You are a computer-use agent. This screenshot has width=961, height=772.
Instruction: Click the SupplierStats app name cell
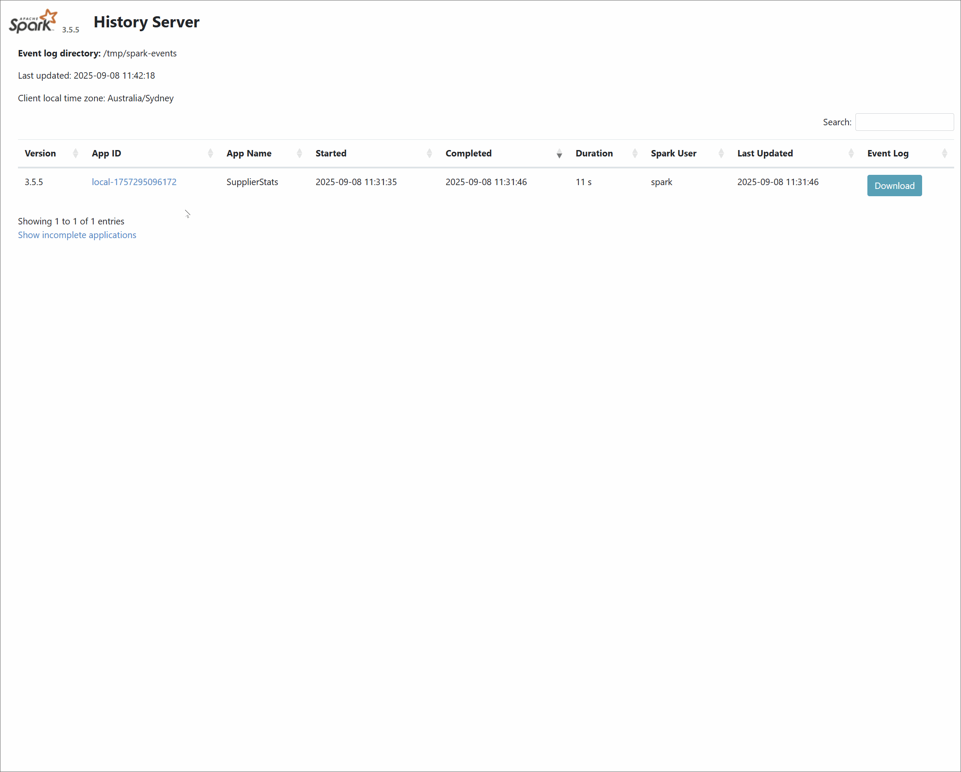click(x=252, y=182)
